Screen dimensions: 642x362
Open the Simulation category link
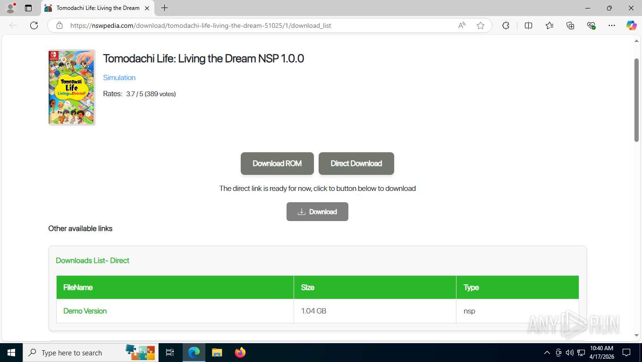point(119,78)
